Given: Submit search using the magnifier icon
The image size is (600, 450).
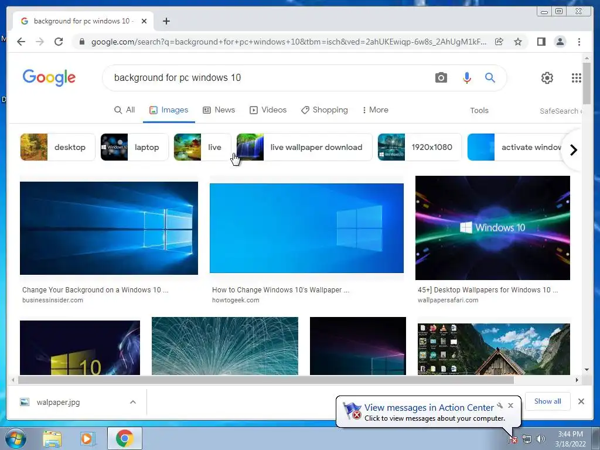Looking at the screenshot, I should pyautogui.click(x=490, y=78).
